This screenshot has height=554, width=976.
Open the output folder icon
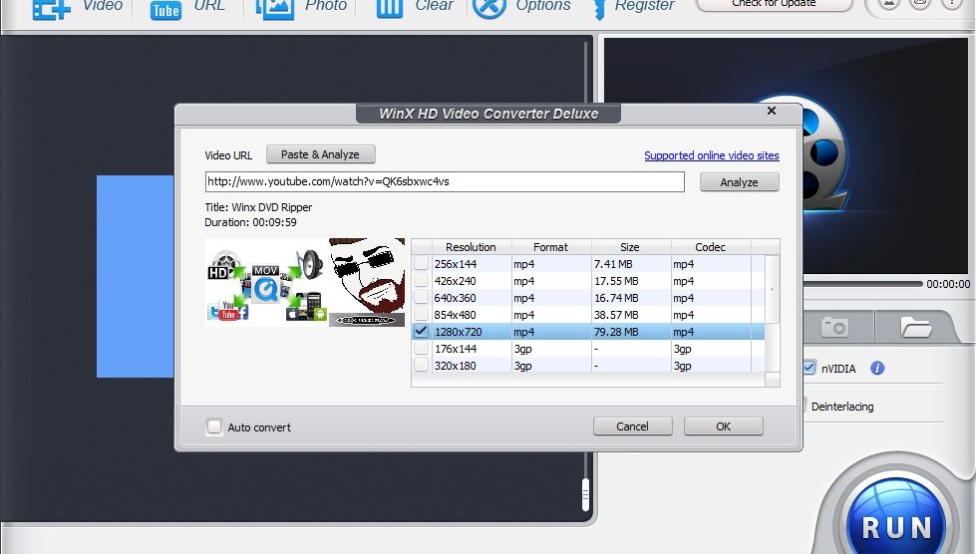915,327
